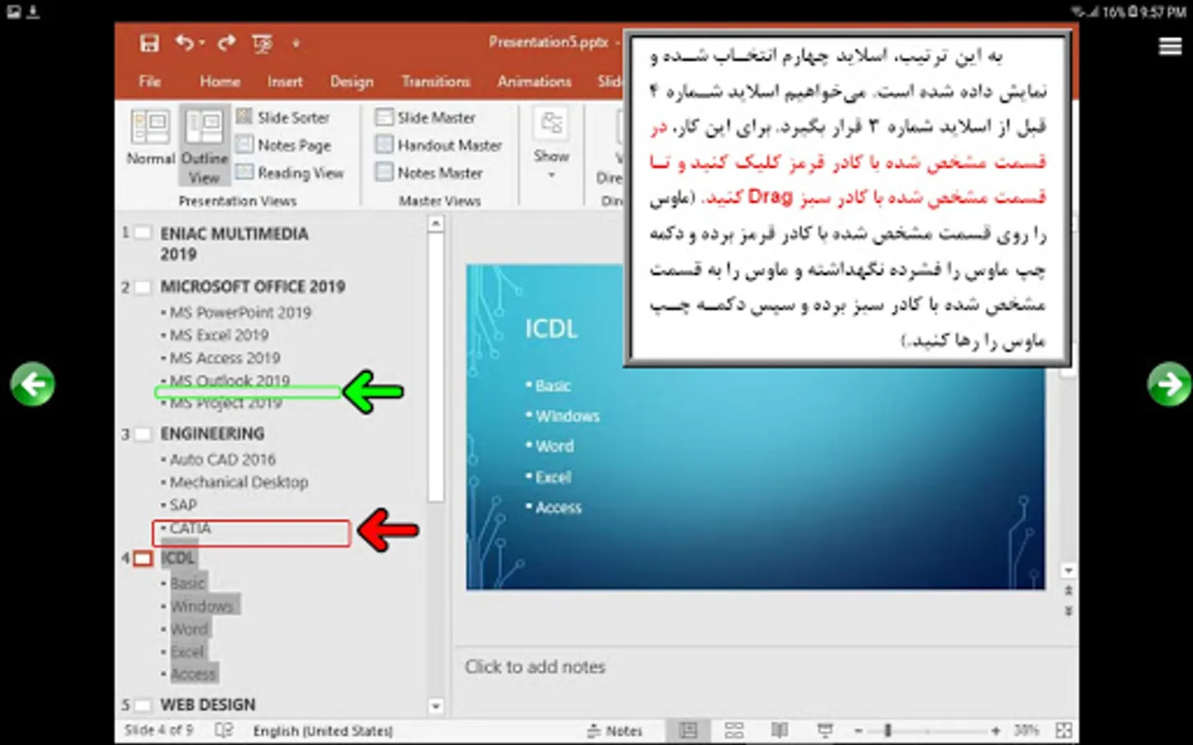Viewport: 1193px width, 745px height.
Task: Select Normal presentation view
Action: (151, 137)
